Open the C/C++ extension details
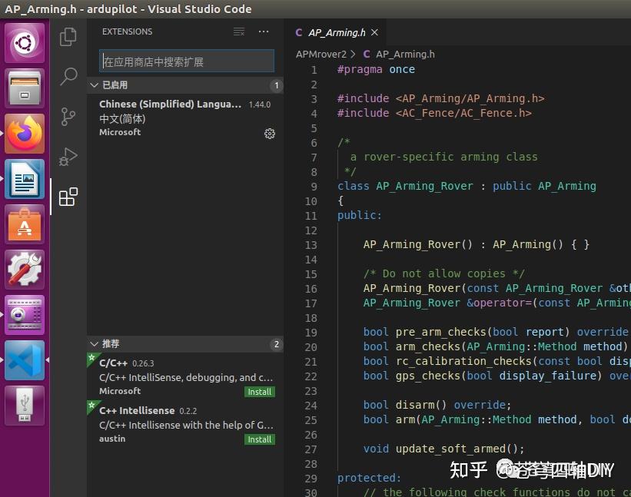631x497 pixels. [185, 376]
